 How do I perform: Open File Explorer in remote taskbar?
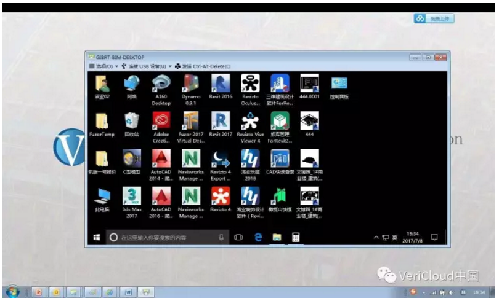point(277,238)
